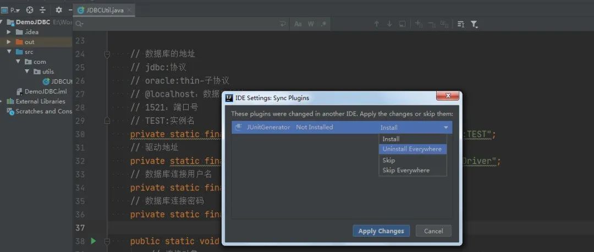Select DemoJDBC.iml file
594x252 pixels.
[41, 91]
